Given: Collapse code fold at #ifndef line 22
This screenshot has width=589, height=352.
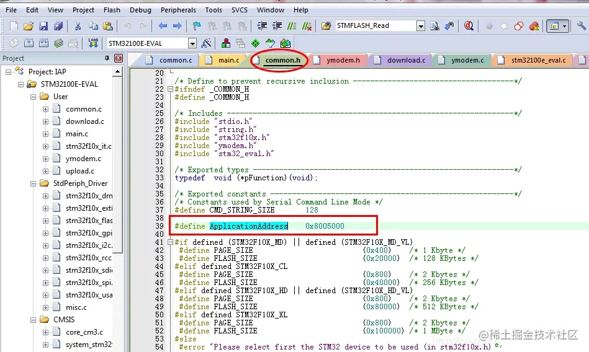Looking at the screenshot, I should pos(170,89).
